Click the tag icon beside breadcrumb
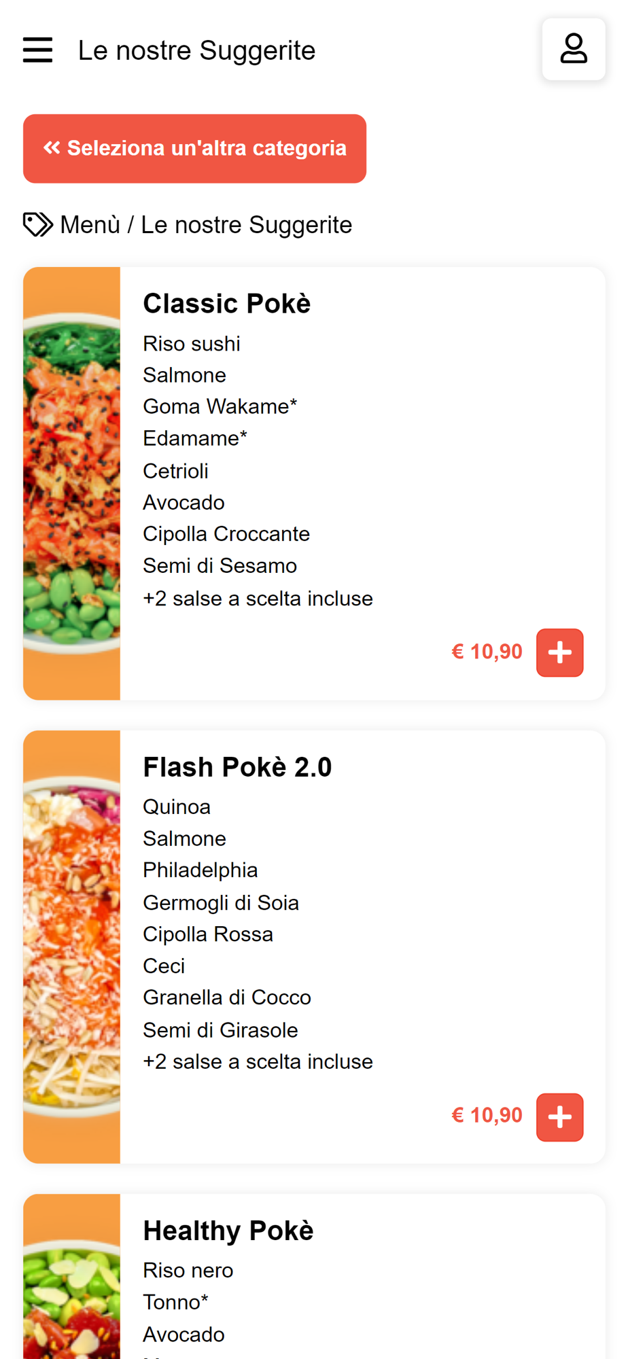628x1359 pixels. click(37, 225)
